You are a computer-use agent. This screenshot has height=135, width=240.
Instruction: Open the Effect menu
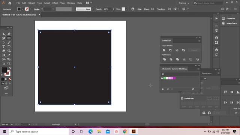[55, 3]
